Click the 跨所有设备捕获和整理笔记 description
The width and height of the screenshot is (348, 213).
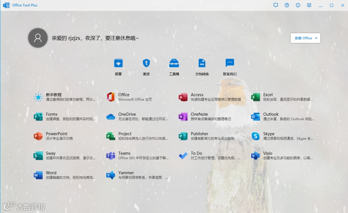(x=211, y=119)
